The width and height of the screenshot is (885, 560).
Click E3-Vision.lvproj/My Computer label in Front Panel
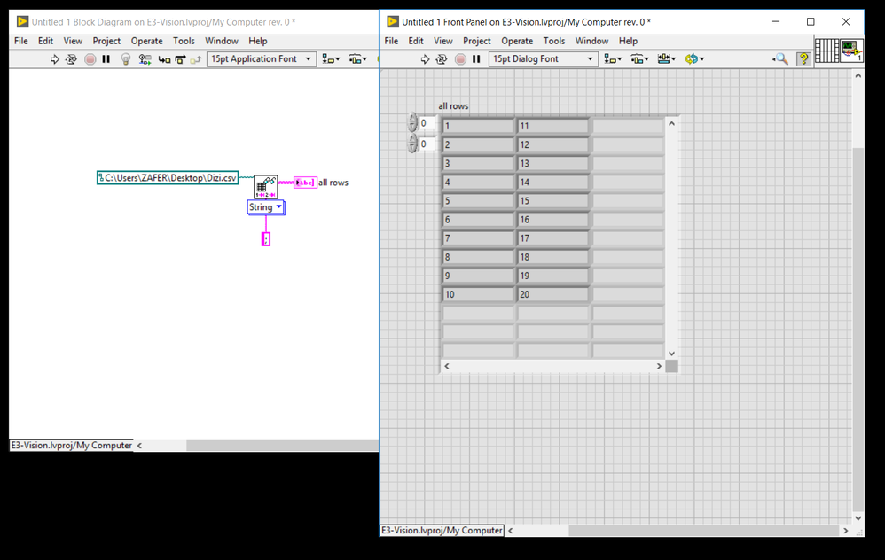[x=442, y=530]
